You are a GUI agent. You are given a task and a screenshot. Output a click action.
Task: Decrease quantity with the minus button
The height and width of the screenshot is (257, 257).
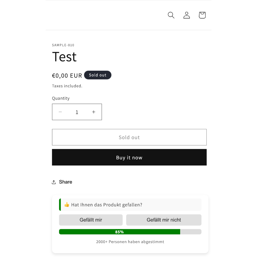[60, 112]
